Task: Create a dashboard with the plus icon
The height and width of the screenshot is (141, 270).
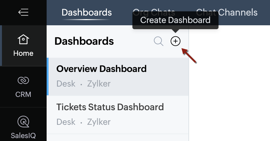Action: (175, 41)
